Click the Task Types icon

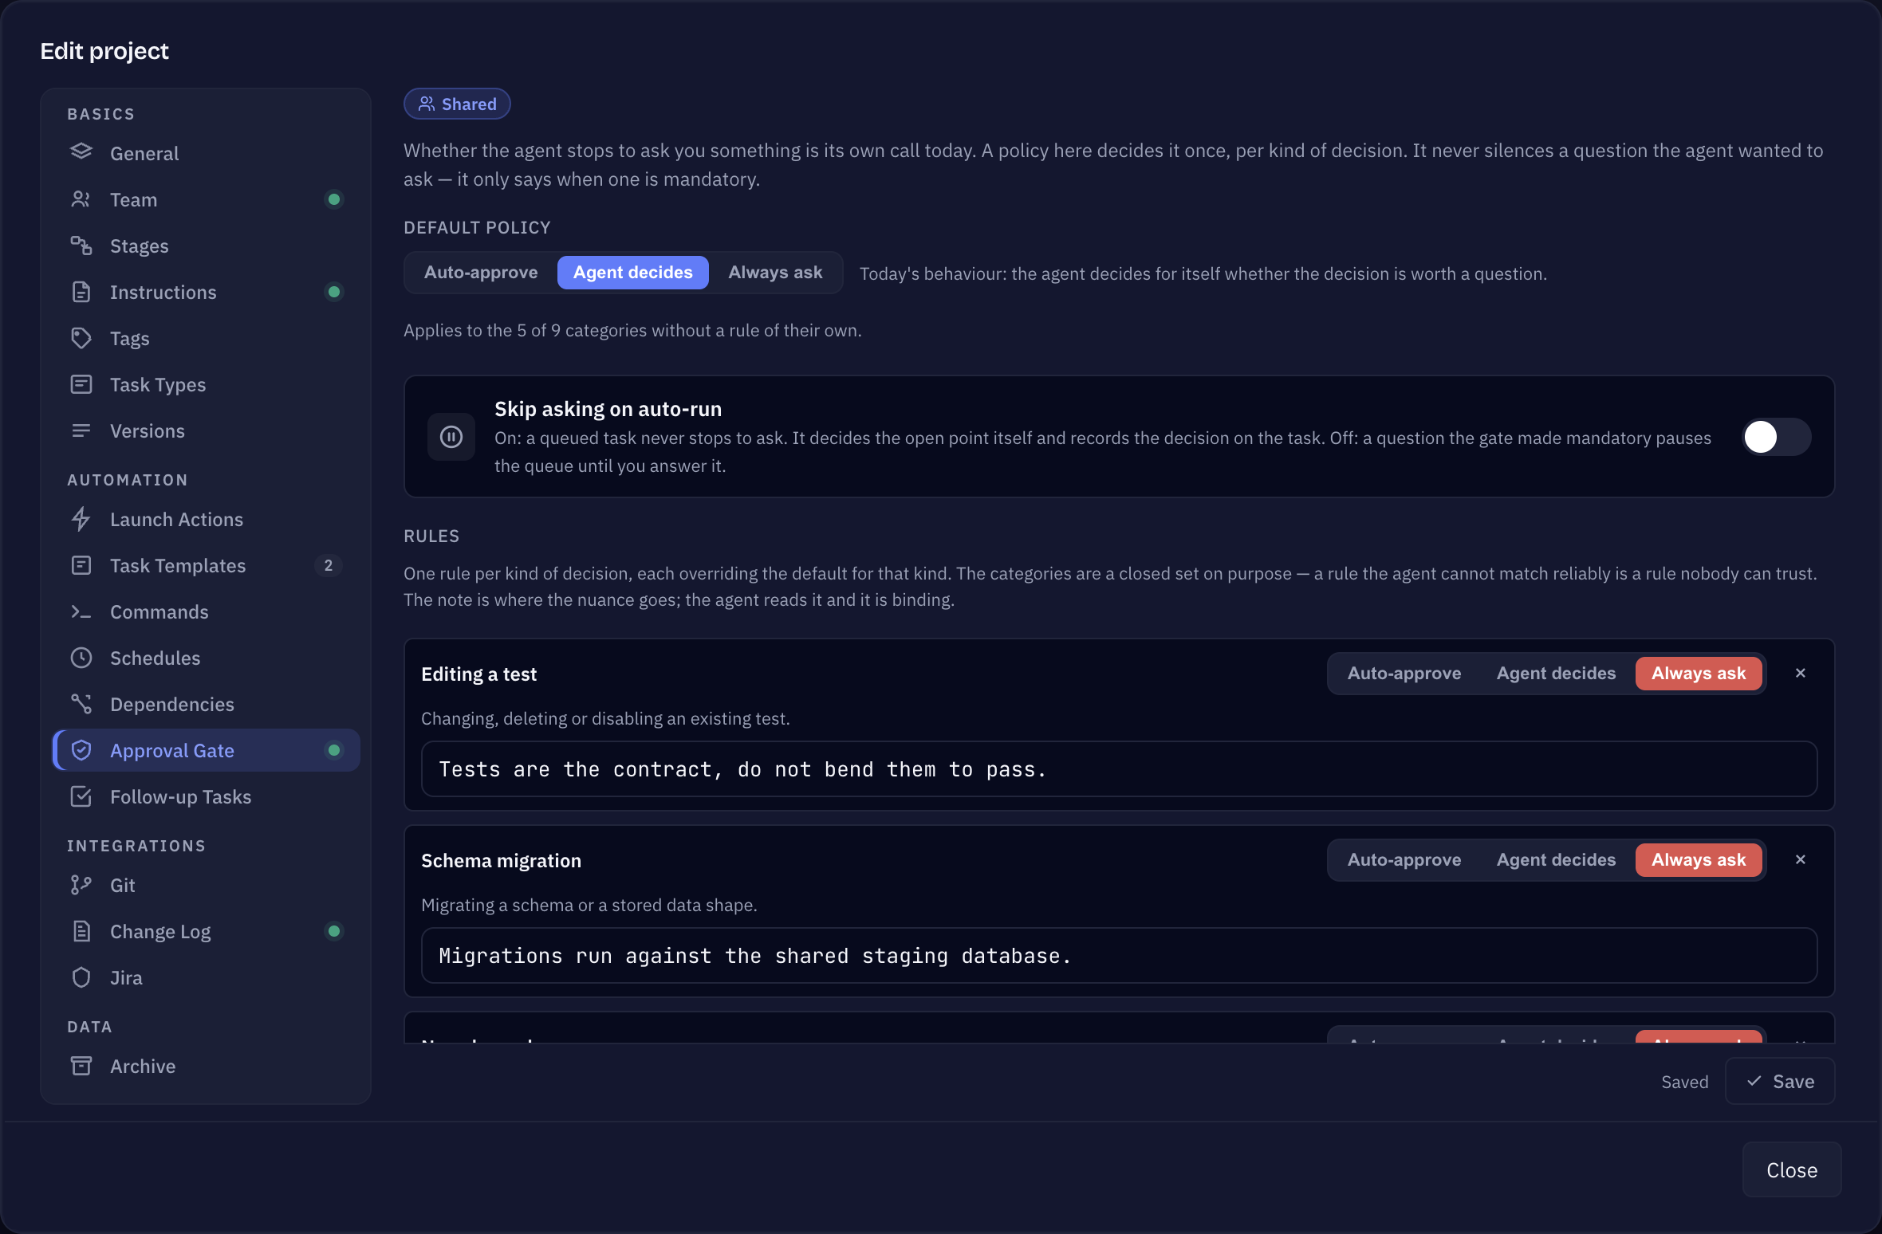click(81, 383)
